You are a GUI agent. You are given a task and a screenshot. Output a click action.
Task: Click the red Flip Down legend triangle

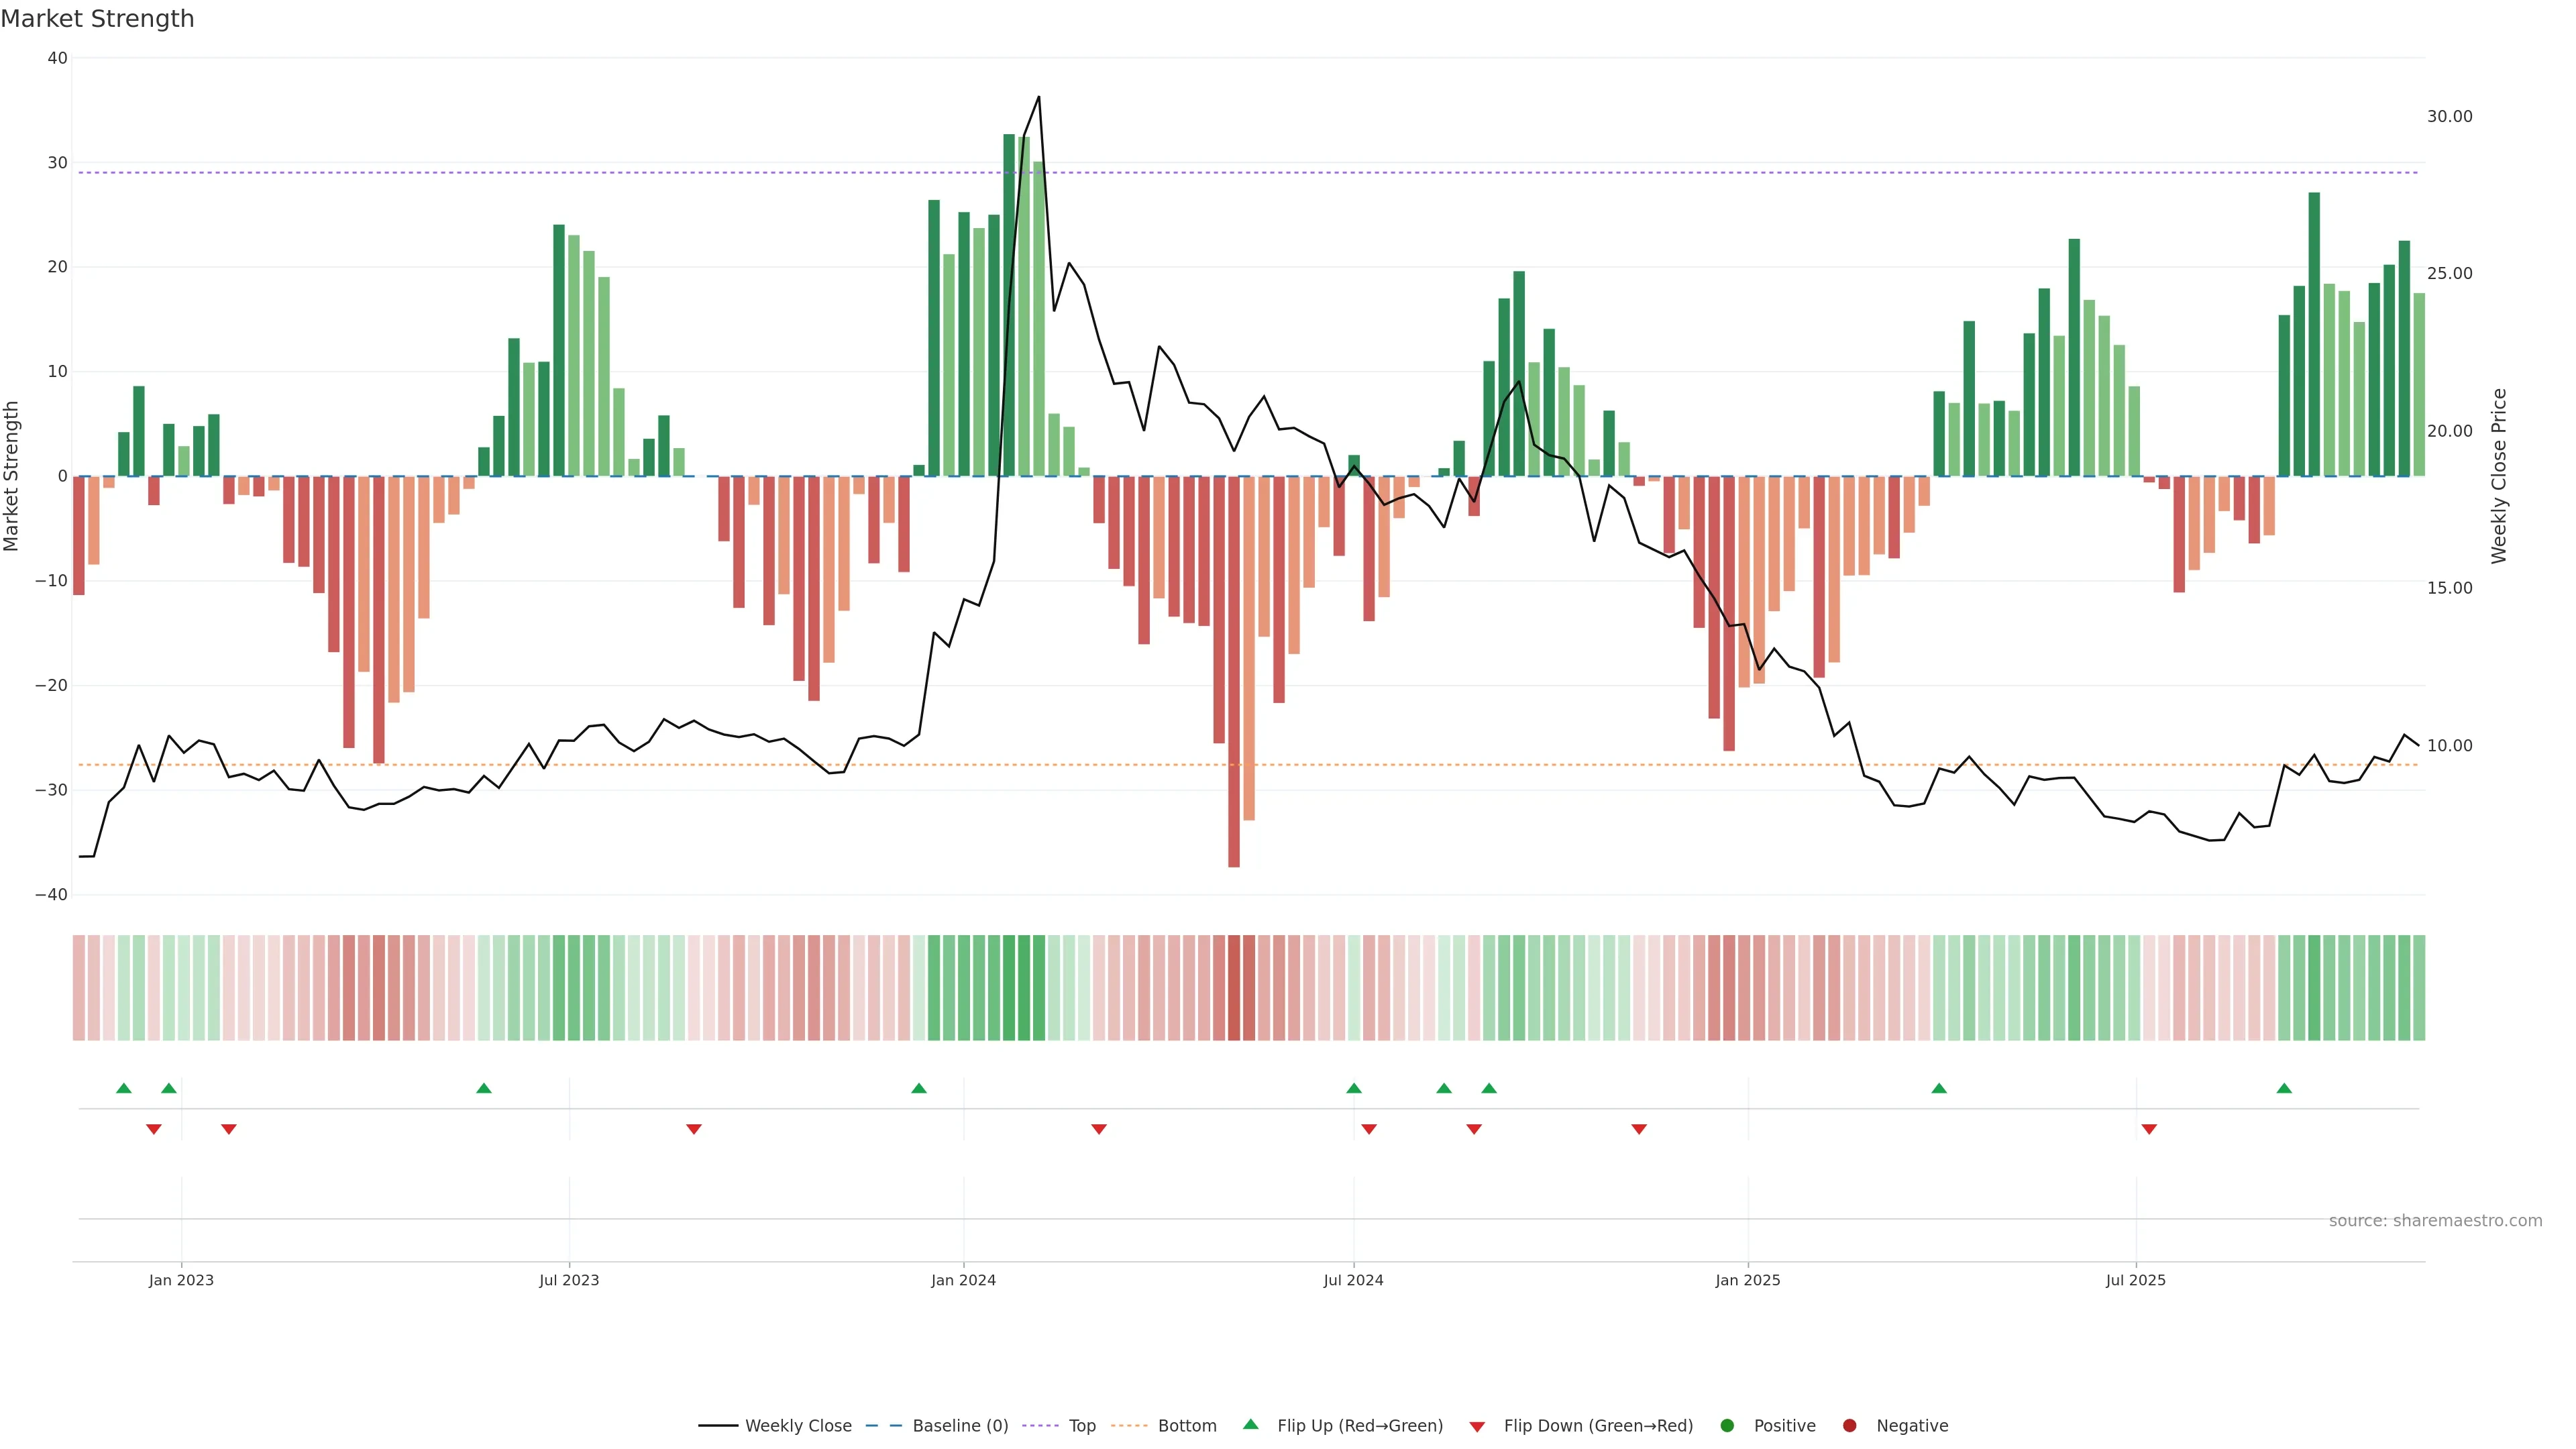click(x=1477, y=1427)
